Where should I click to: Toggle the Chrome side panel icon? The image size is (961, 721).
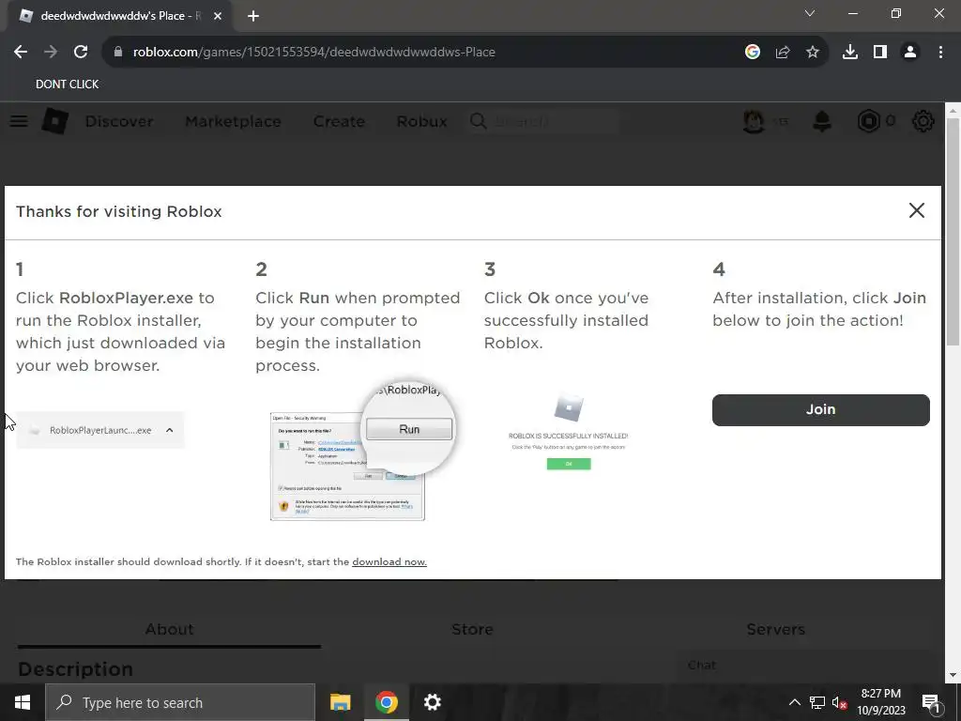880,53
